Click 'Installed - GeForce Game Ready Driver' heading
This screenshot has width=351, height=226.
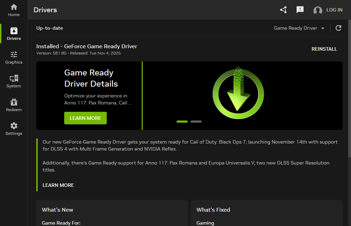click(87, 46)
